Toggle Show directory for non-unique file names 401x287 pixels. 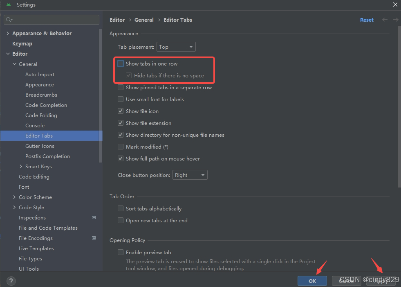(x=121, y=135)
